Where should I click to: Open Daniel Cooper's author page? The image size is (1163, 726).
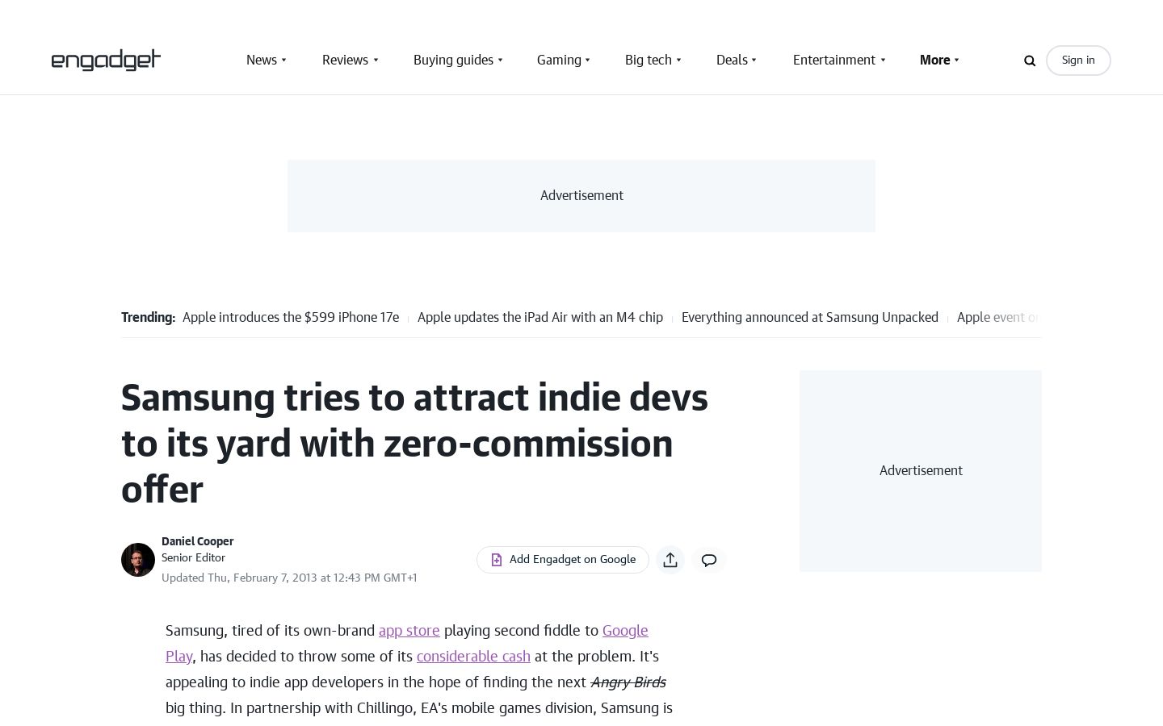click(x=198, y=541)
